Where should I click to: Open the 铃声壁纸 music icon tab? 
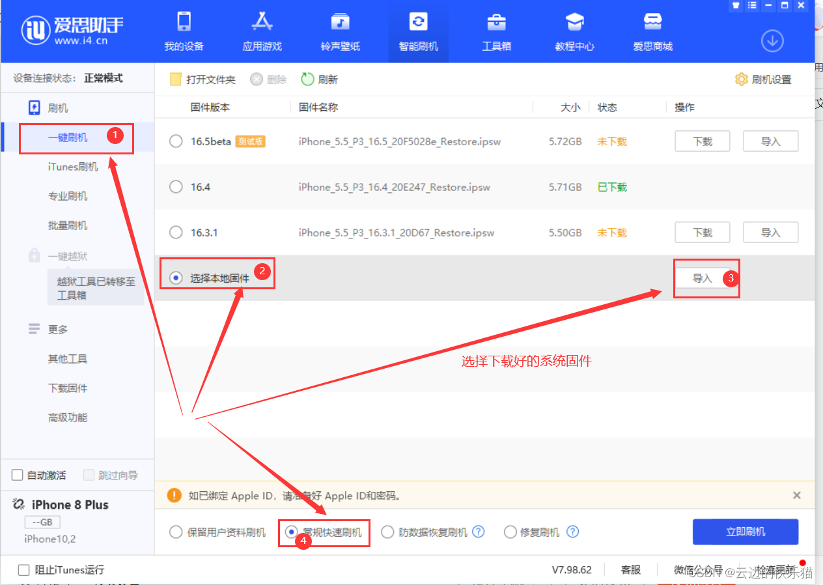[341, 21]
